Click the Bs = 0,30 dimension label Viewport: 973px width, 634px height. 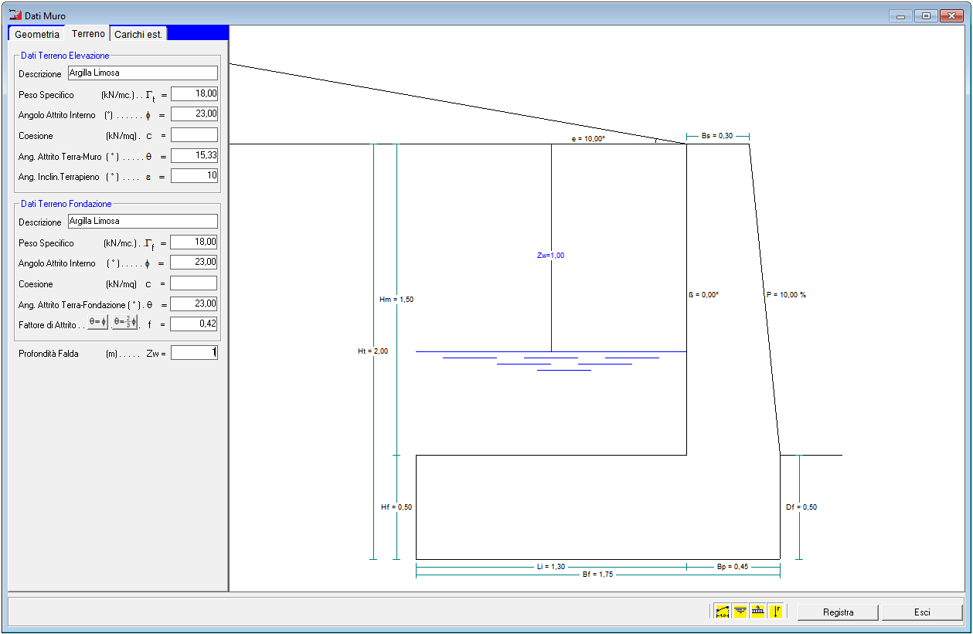pos(717,136)
